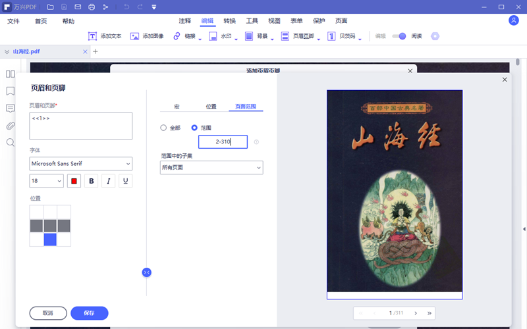This screenshot has height=329, width=527.
Task: Open the 转换 menu tab
Action: pos(230,21)
